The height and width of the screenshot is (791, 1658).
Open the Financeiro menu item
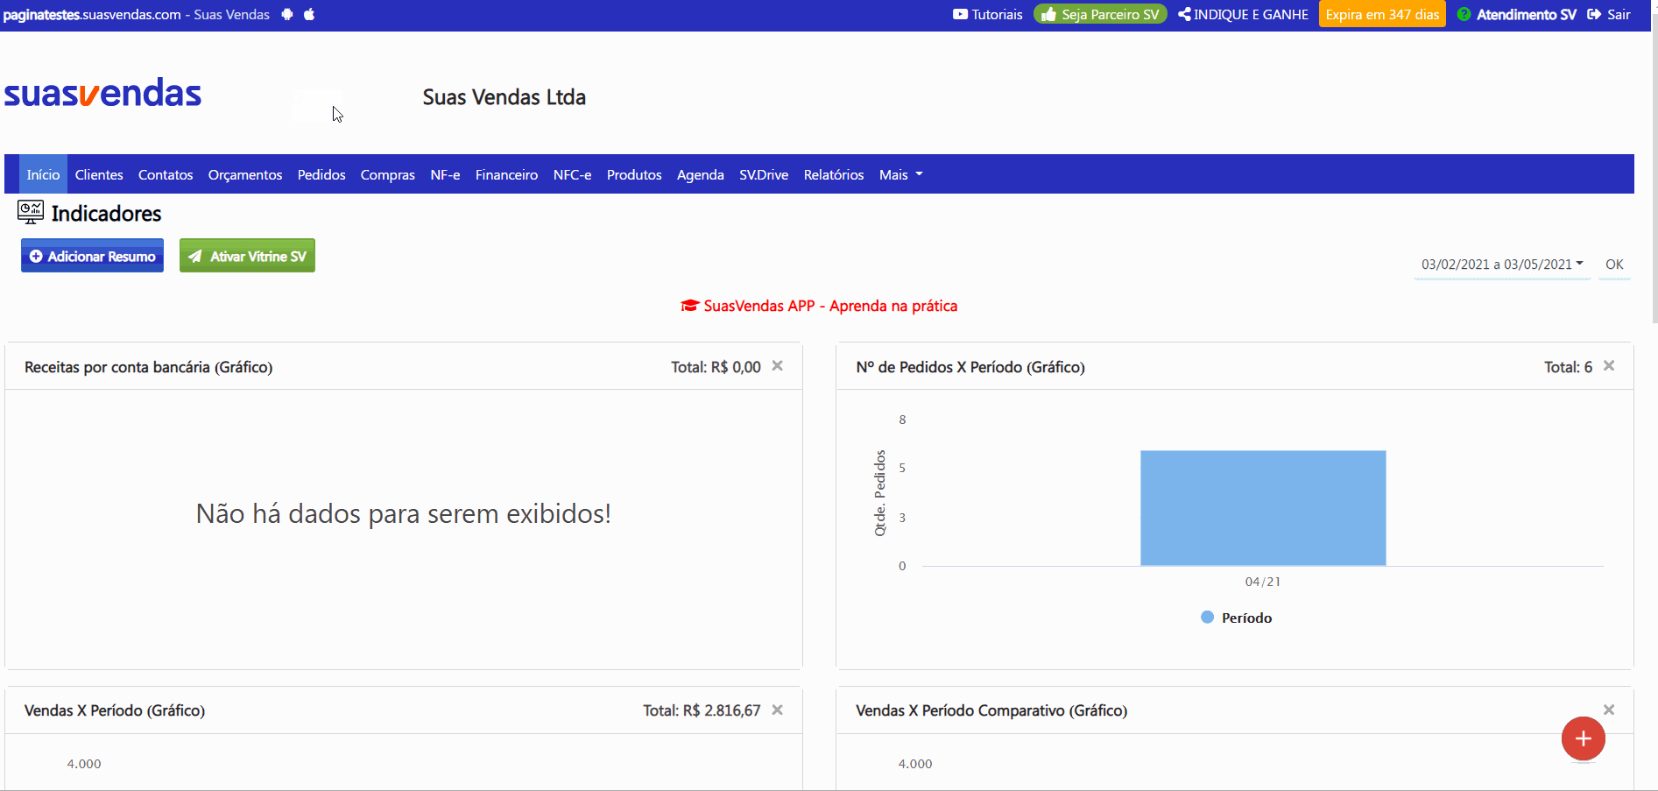point(506,174)
